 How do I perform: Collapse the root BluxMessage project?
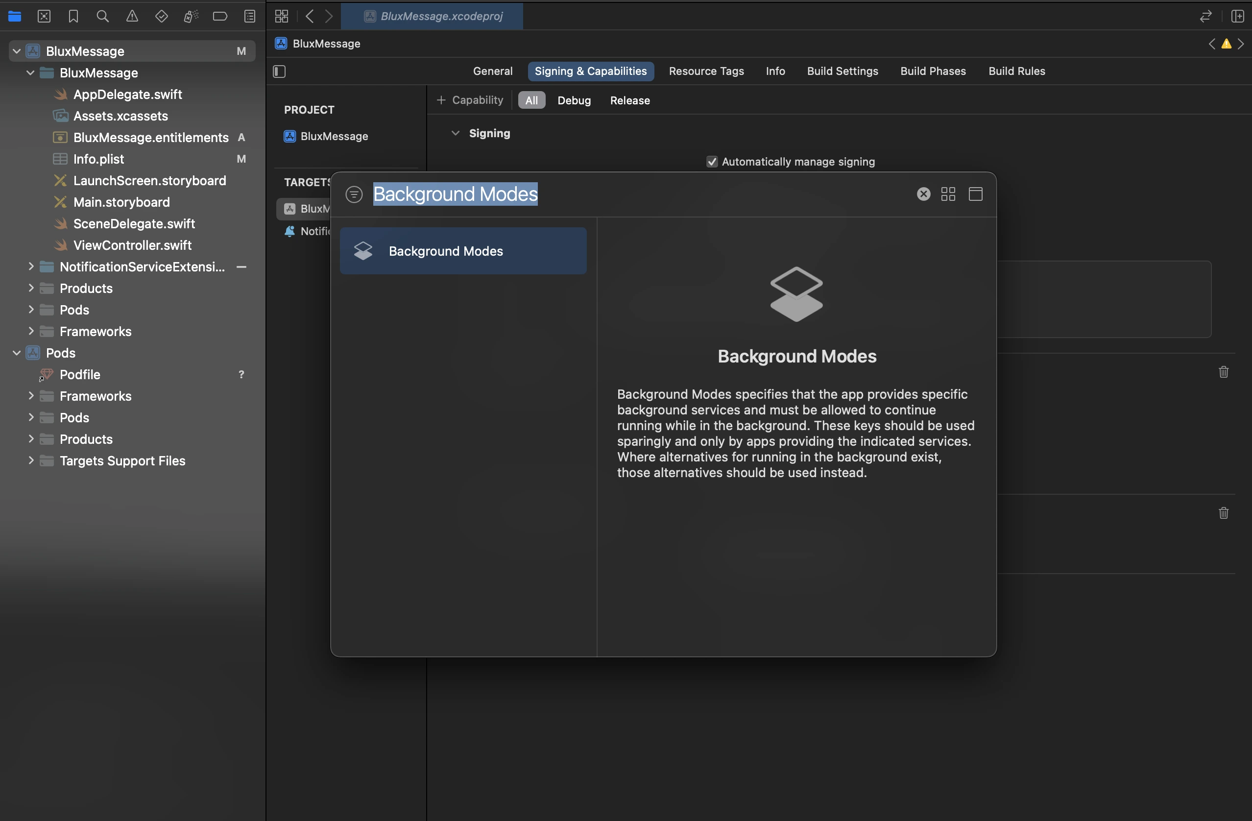pos(16,51)
